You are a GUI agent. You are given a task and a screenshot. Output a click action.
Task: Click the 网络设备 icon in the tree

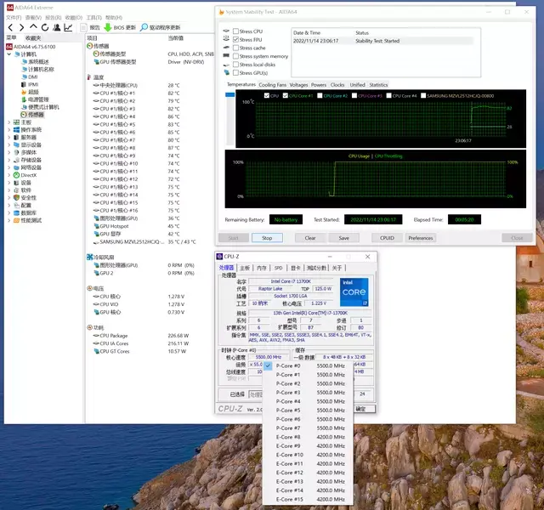point(16,167)
